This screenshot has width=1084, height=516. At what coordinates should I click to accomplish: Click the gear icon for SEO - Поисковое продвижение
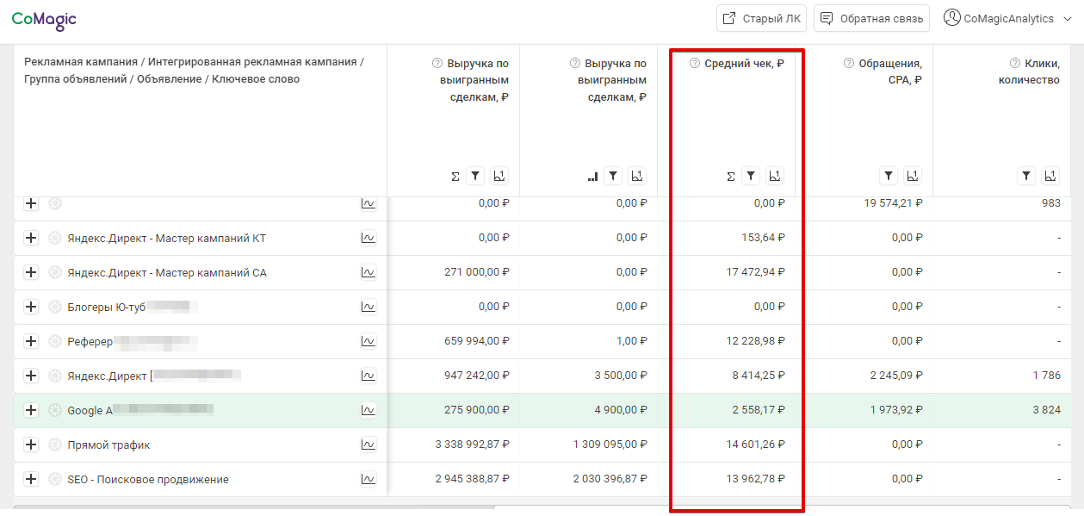(x=55, y=479)
